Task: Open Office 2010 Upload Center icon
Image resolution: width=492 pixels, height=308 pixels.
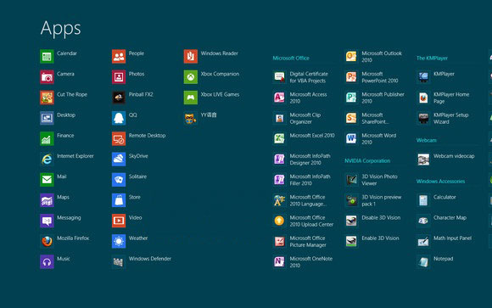Action: click(x=279, y=221)
